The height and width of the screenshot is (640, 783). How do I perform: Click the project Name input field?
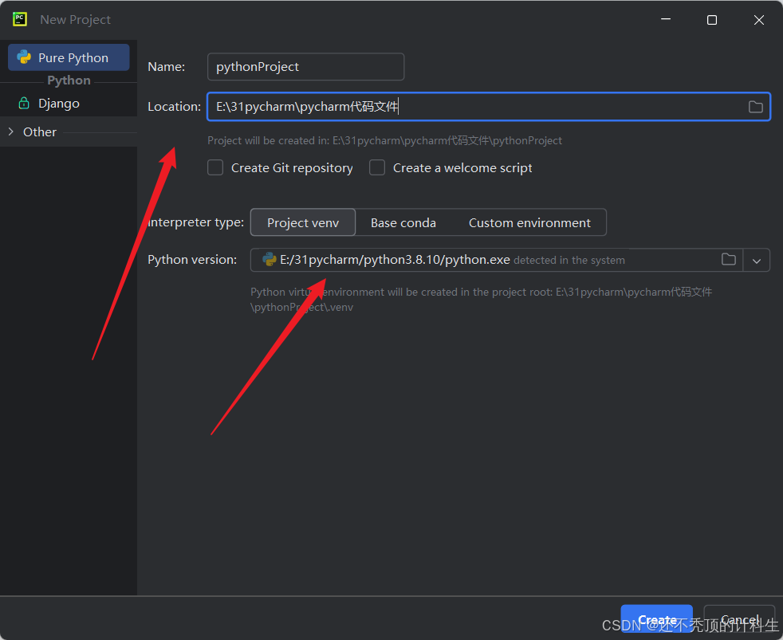305,67
